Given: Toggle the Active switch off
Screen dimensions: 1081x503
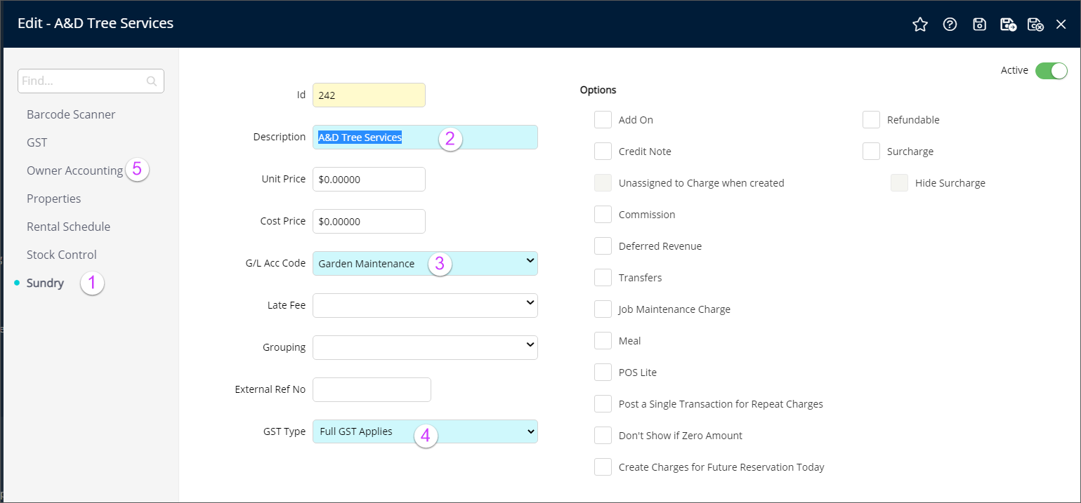Looking at the screenshot, I should click(1051, 71).
